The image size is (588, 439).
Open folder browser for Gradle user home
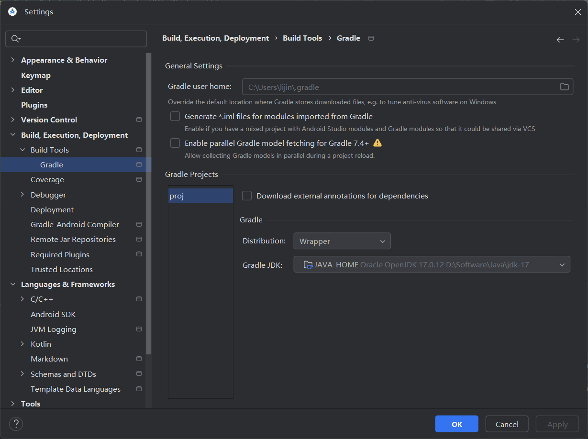click(564, 87)
